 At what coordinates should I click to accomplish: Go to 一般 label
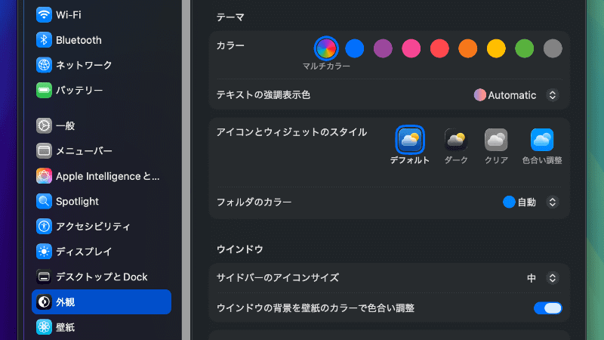tap(65, 126)
